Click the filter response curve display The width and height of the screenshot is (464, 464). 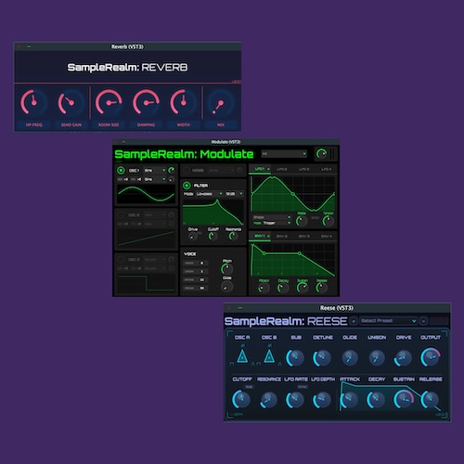point(213,213)
